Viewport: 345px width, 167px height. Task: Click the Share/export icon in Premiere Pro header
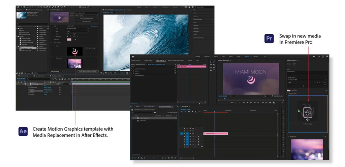coord(319,56)
